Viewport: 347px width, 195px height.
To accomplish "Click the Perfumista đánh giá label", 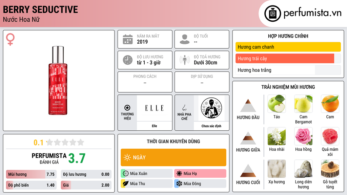I will (x=49, y=158).
